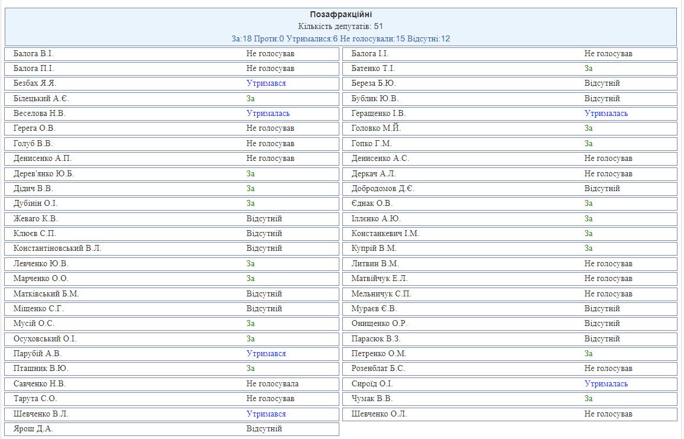This screenshot has height=439, width=684.
Task: Select the name Константіновський В.Л.
Action: click(57, 248)
